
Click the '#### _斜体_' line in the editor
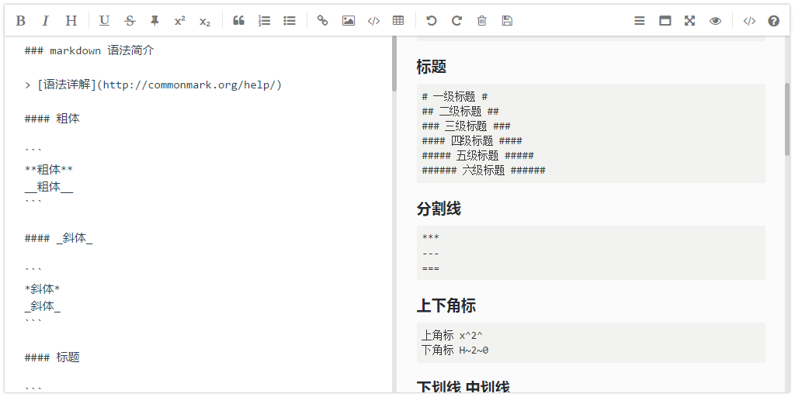tap(58, 238)
